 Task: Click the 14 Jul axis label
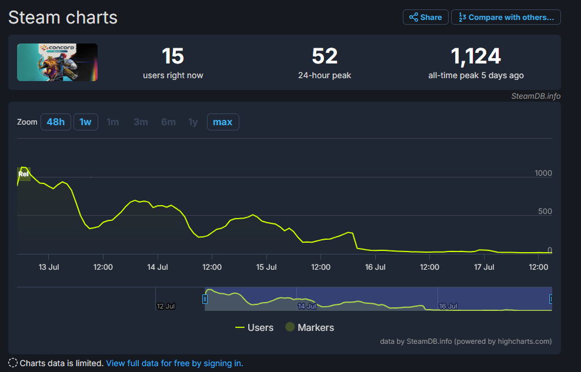pos(158,267)
